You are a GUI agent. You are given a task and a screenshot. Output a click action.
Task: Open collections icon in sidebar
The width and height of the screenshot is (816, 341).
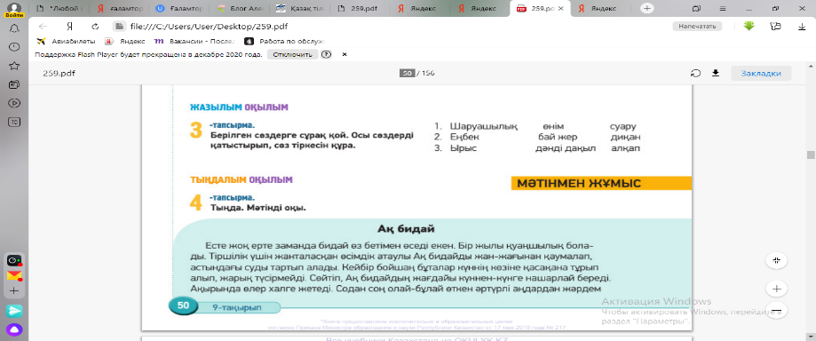(14, 84)
